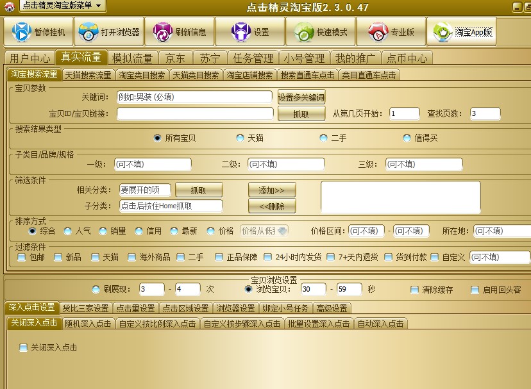Select 所有宝贝 radio button
Image resolution: width=531 pixels, height=389 pixels.
coord(157,138)
